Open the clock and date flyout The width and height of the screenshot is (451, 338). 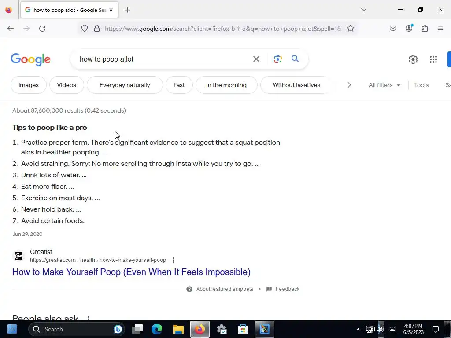pyautogui.click(x=413, y=329)
